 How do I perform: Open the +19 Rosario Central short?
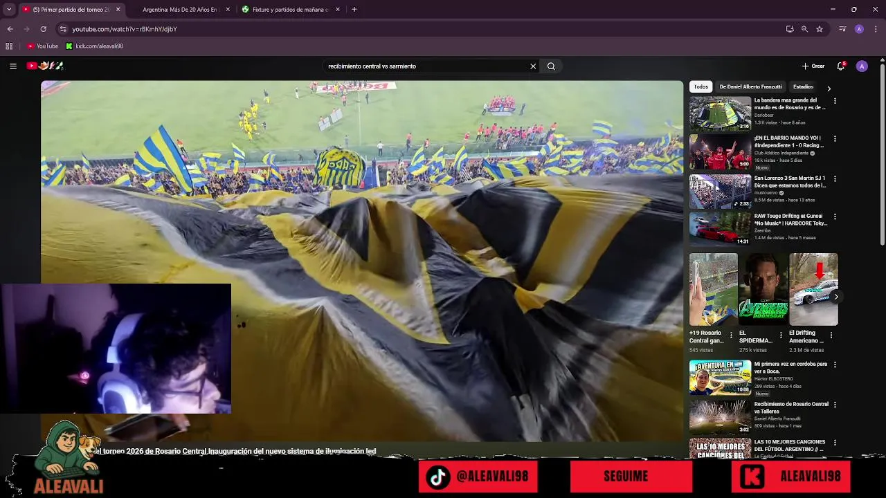tap(713, 289)
